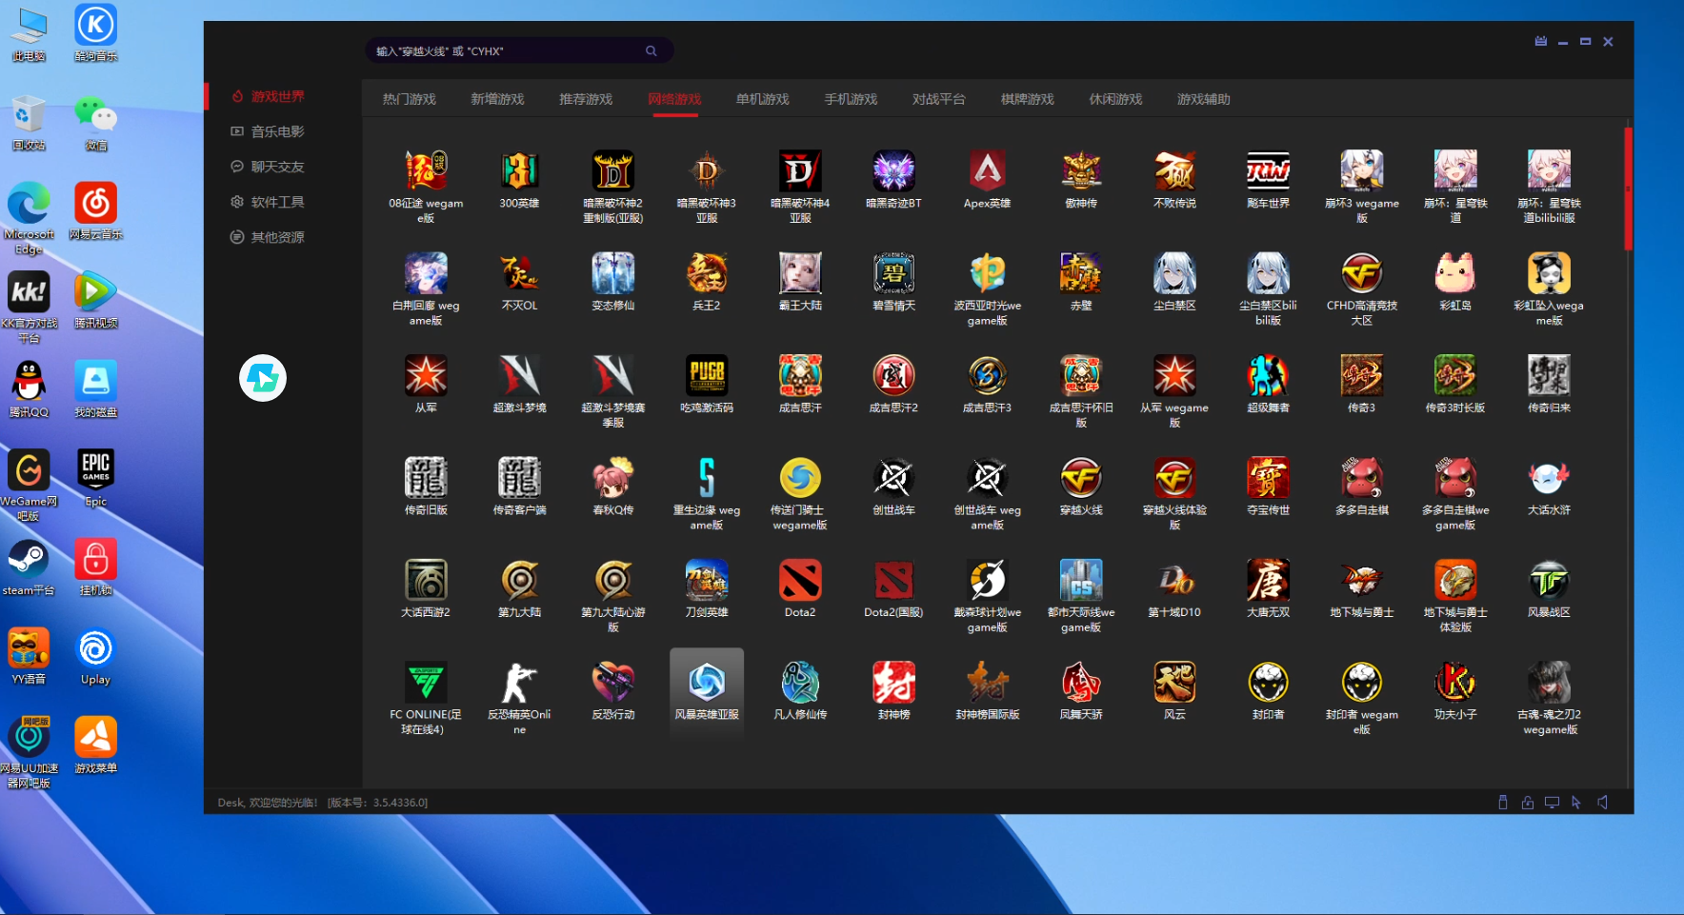Click the game search input field
Screen dimensions: 1684x915
(519, 51)
